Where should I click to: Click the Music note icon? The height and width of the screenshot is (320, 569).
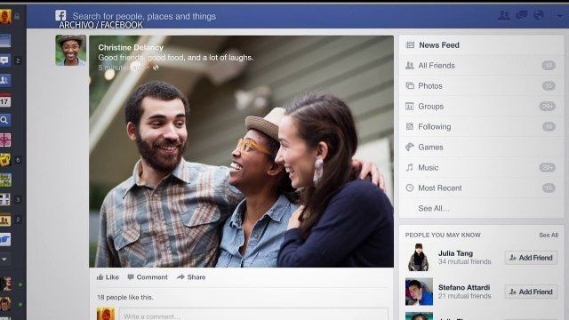pos(410,168)
